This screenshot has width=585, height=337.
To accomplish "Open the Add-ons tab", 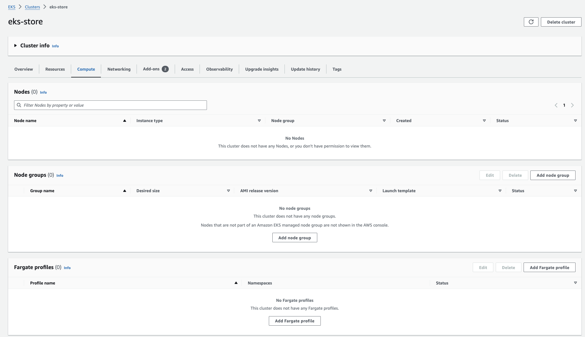I will coord(151,69).
